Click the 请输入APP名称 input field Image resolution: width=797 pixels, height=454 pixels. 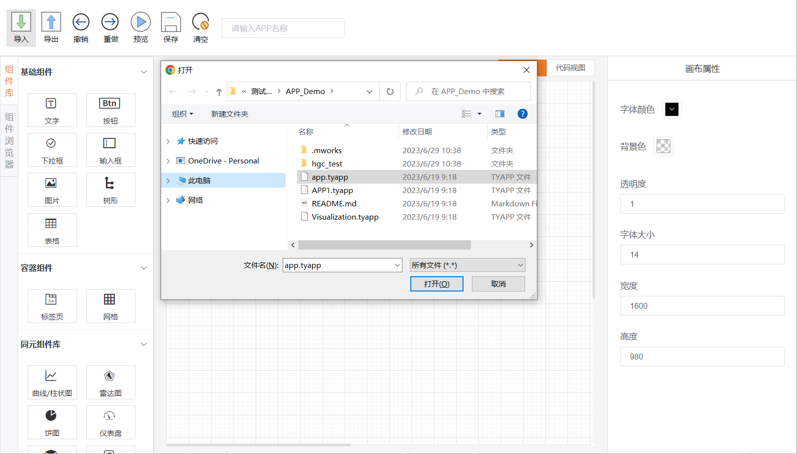tap(283, 28)
